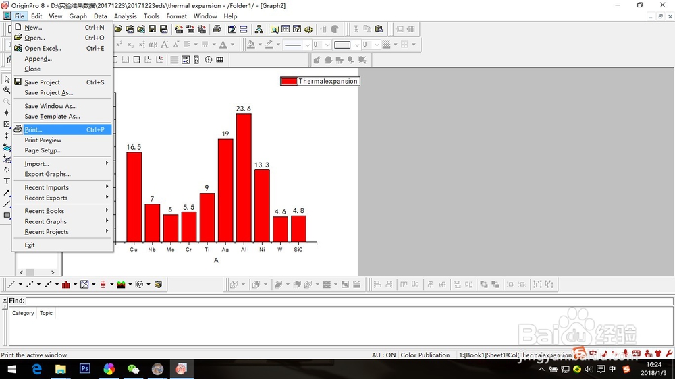The image size is (675, 379).
Task: Expand the line color dropdown arrow
Action: click(x=279, y=45)
